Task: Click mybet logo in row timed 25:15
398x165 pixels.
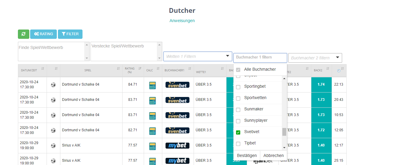Action: coord(177,161)
